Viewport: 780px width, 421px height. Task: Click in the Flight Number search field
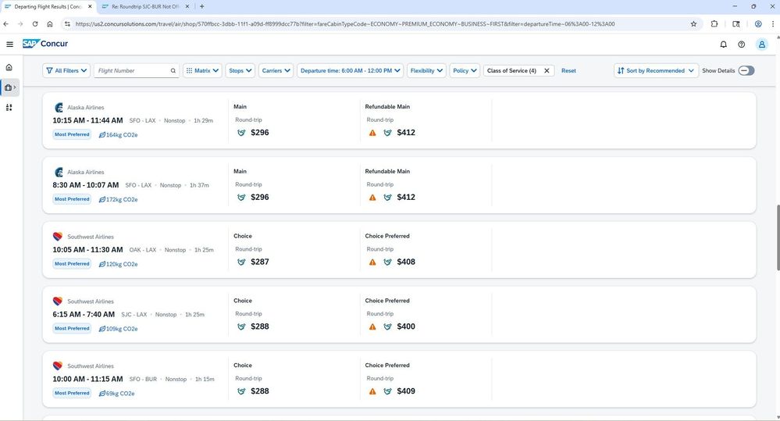click(132, 70)
